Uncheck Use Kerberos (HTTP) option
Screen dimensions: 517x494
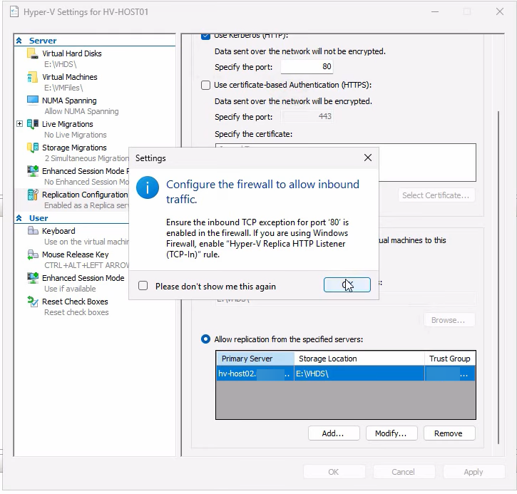[205, 36]
